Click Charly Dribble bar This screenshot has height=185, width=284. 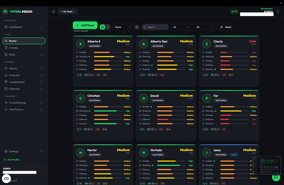234,52
